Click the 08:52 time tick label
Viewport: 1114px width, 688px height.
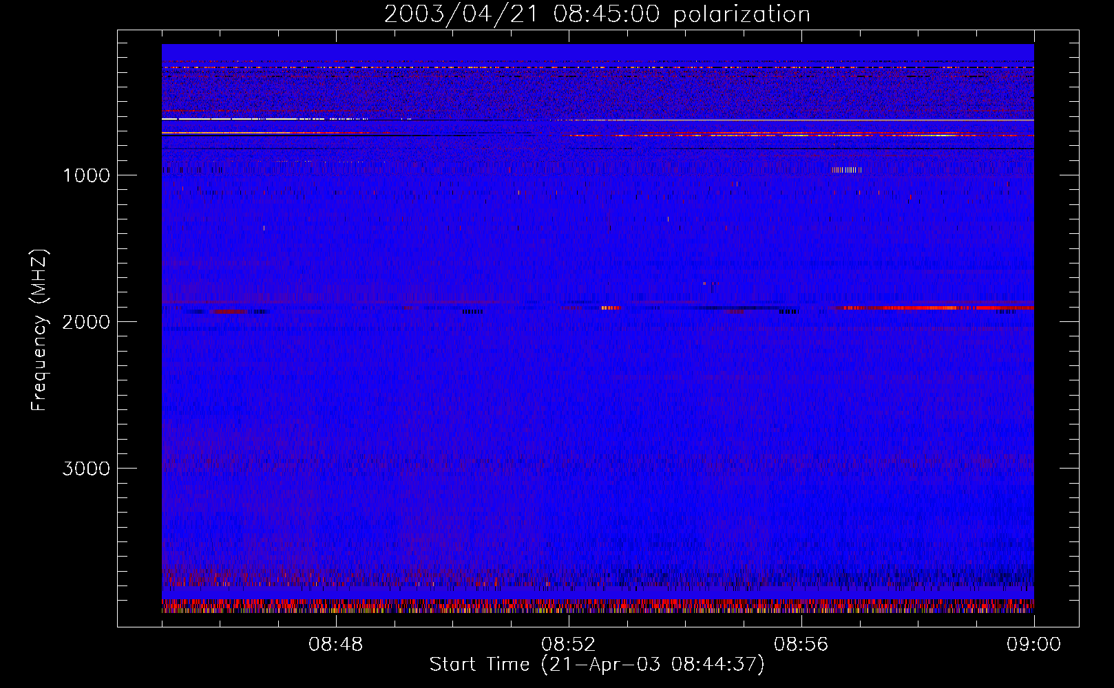pyautogui.click(x=568, y=645)
